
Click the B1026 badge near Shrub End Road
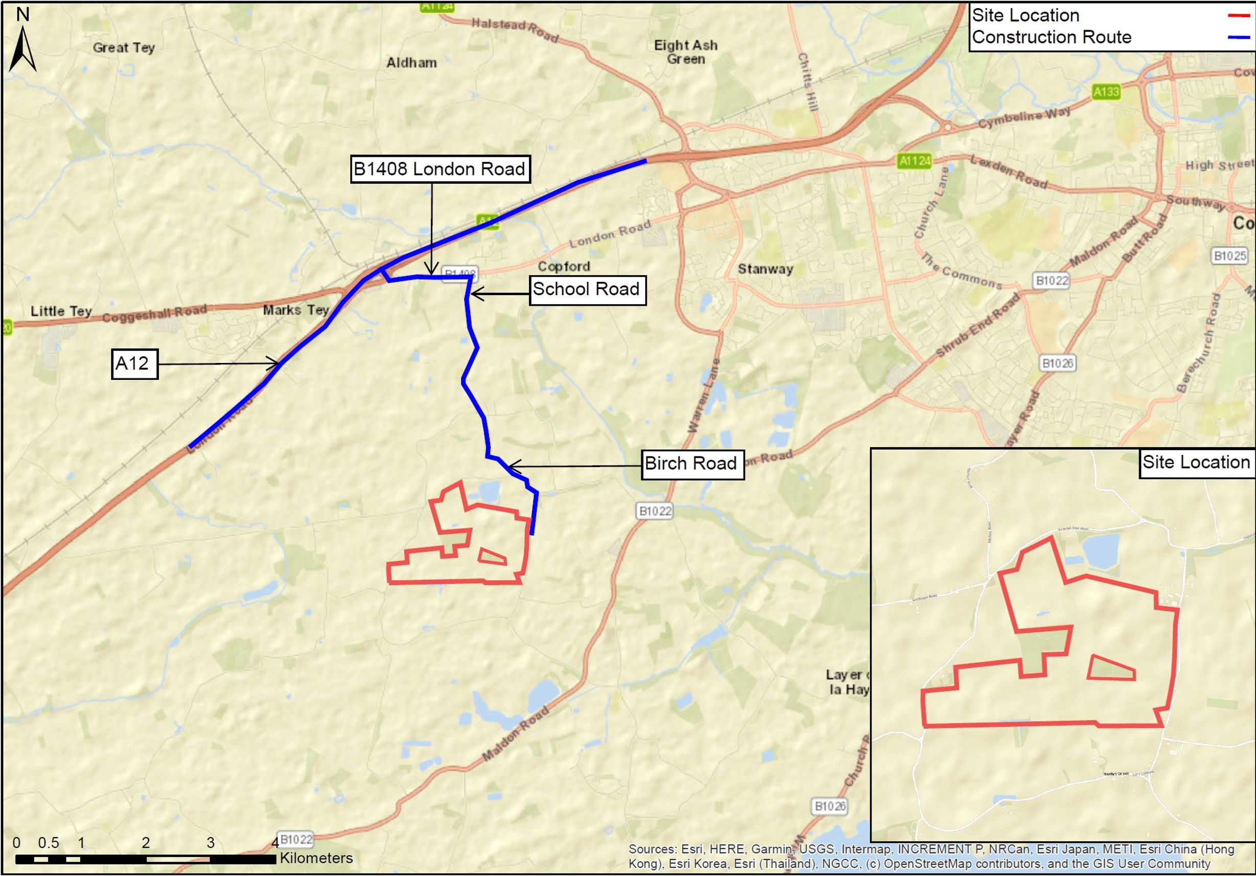[x=1057, y=363]
